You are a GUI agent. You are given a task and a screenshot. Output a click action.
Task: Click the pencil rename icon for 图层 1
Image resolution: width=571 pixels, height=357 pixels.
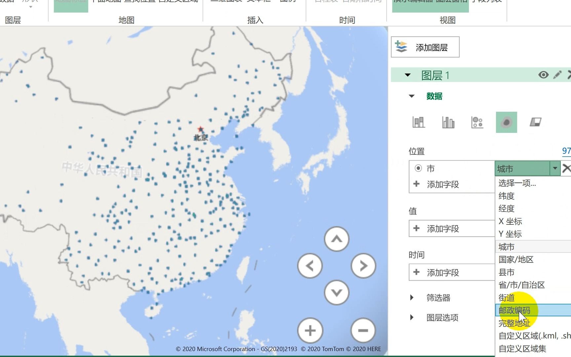(x=557, y=75)
